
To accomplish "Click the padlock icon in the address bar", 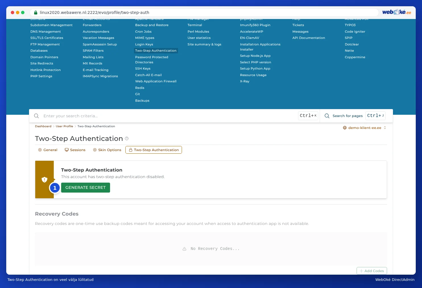I will (x=36, y=12).
